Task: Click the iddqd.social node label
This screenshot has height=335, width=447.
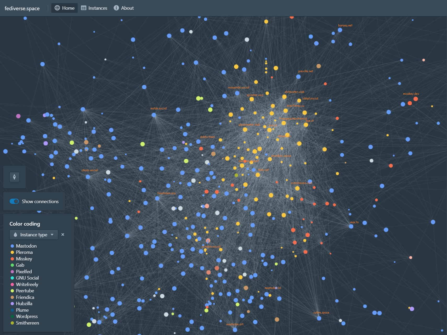Action: click(310, 98)
